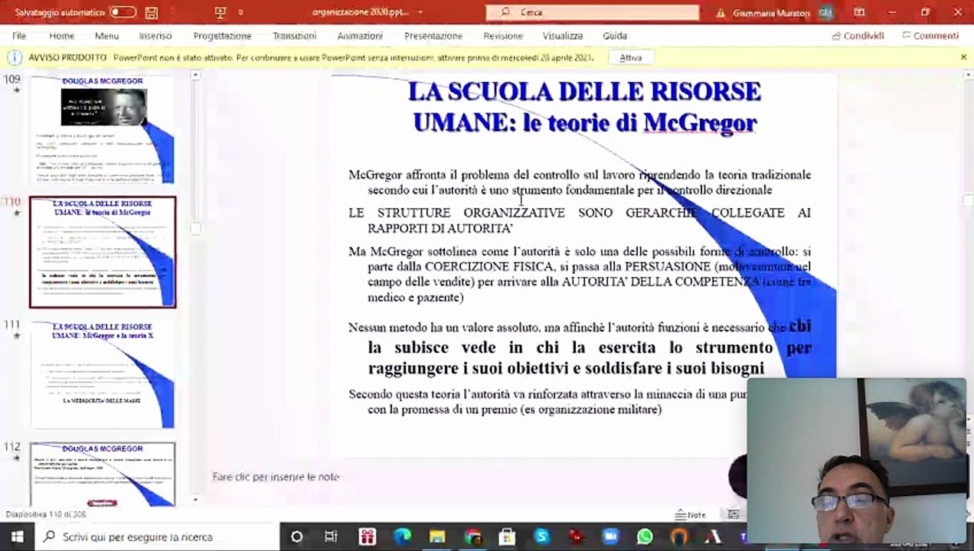Open the Progettazione tab

click(222, 36)
